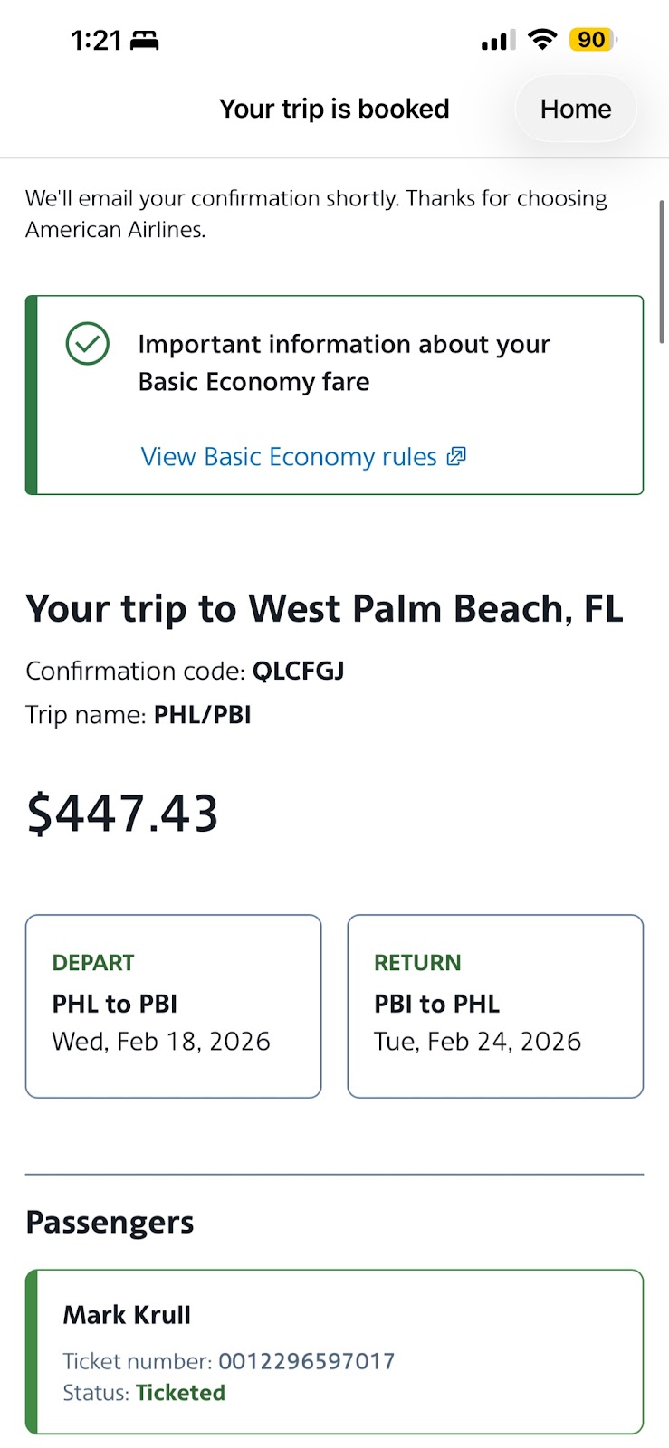Tap the green checkmark circle icon

88,344
